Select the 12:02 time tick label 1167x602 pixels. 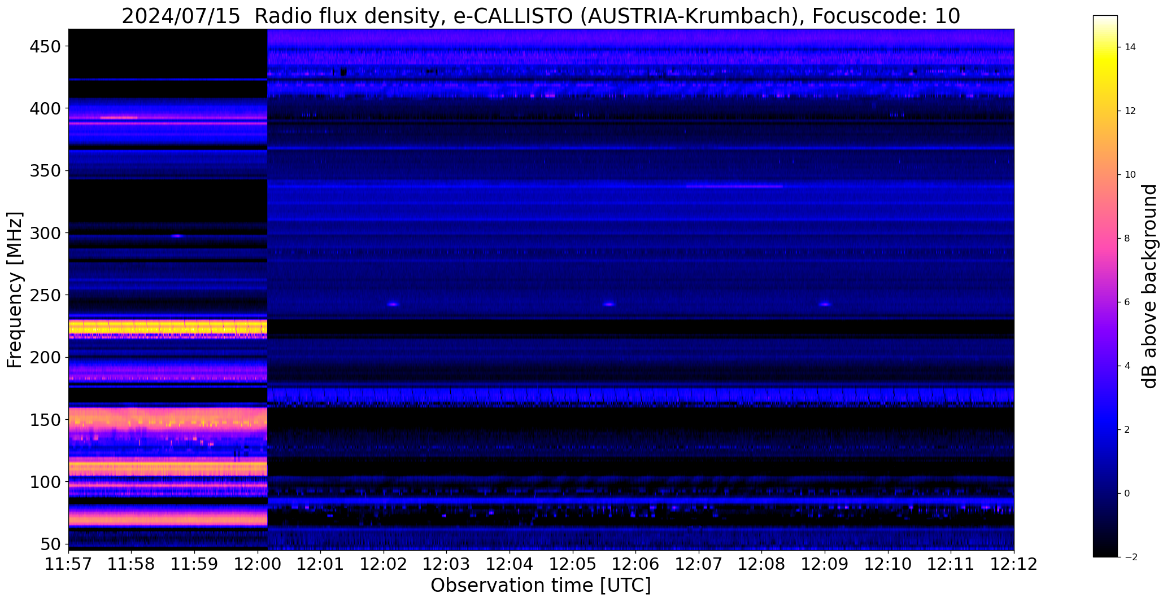pyautogui.click(x=384, y=564)
